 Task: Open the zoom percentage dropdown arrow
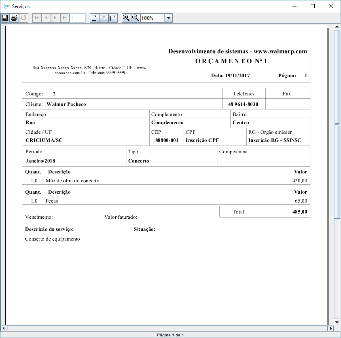pyautogui.click(x=169, y=18)
